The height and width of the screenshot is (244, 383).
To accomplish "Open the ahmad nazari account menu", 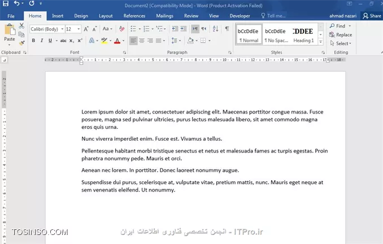I will (x=343, y=16).
